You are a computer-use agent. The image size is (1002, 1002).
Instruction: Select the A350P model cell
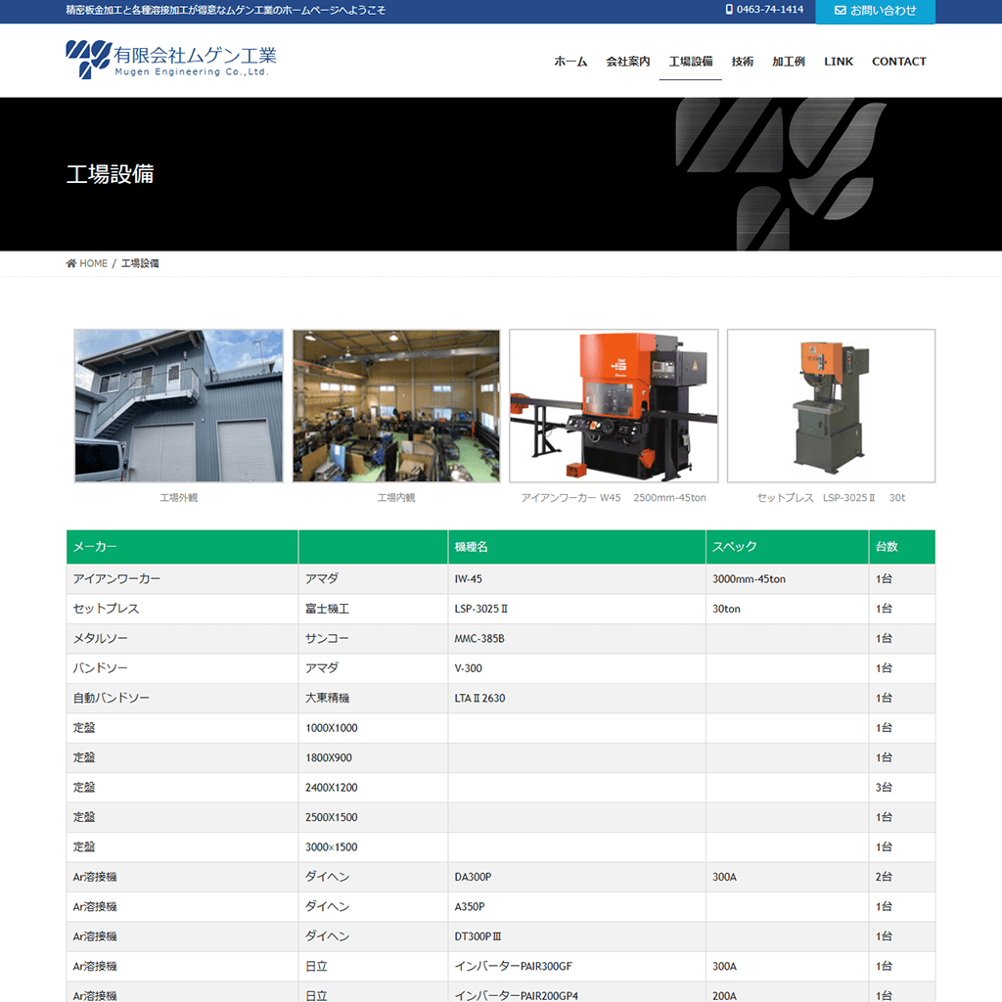coord(577,907)
